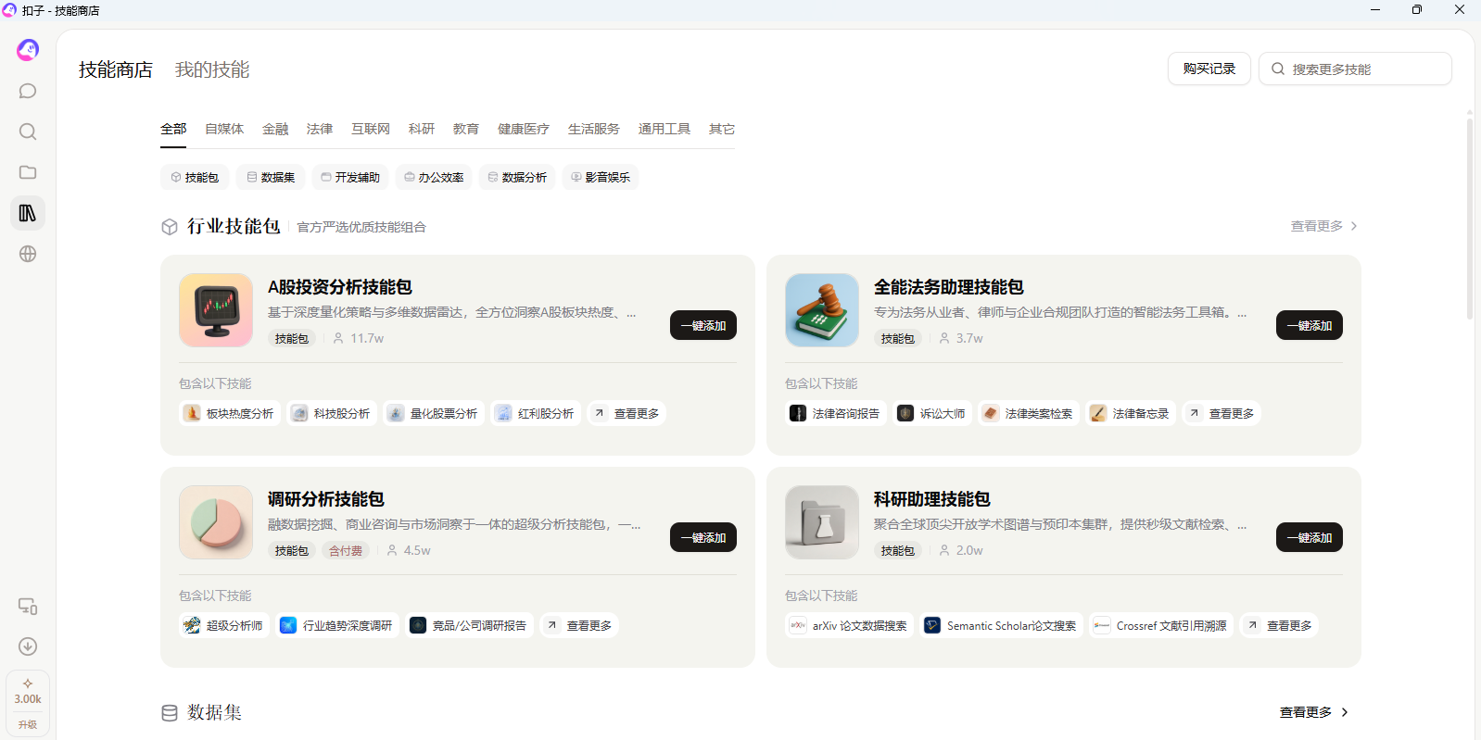This screenshot has height=740, width=1481.
Task: Click the 含付费 tag on 调研分析技能包
Action: 346,550
